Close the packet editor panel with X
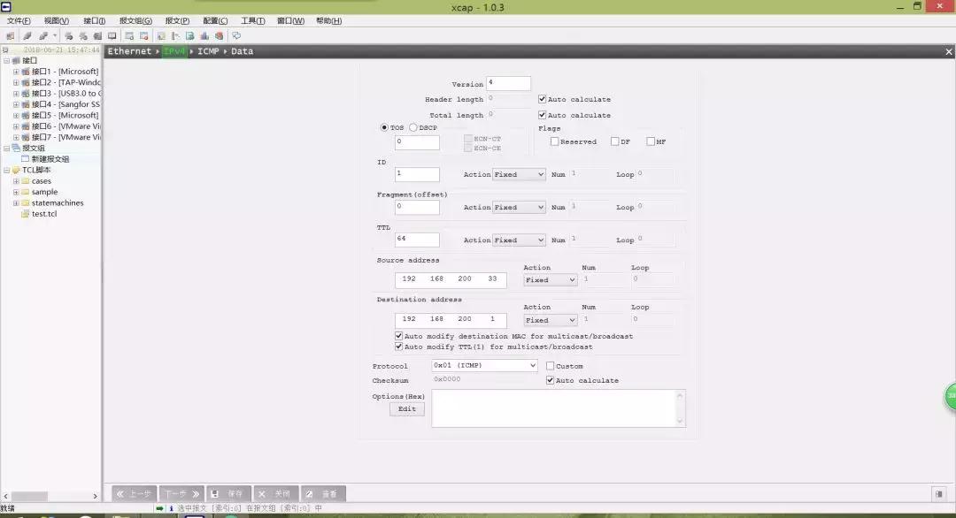This screenshot has width=956, height=518. coord(949,52)
